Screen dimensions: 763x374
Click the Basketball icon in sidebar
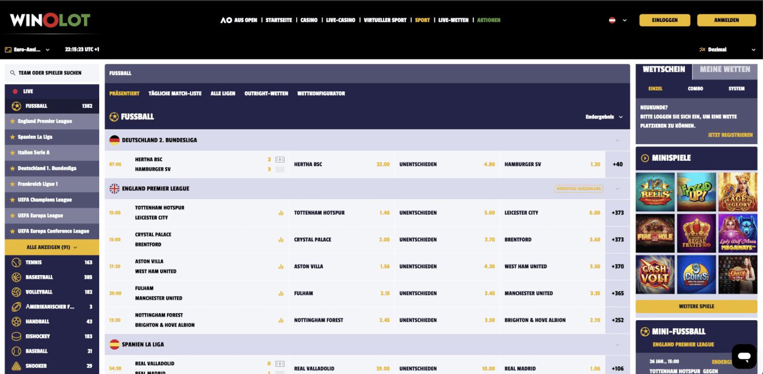click(x=16, y=277)
